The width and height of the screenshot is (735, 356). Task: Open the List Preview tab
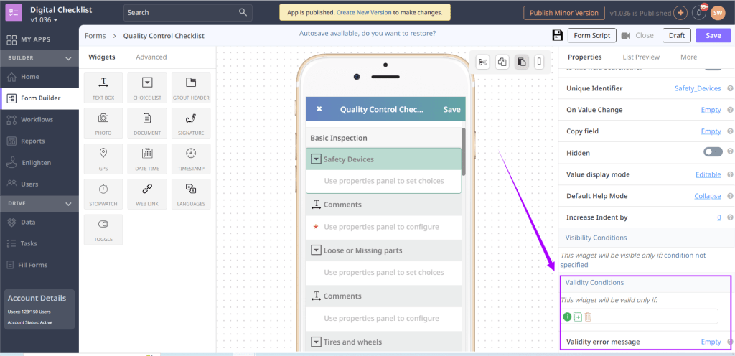pos(641,57)
